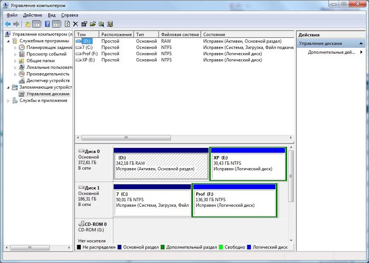The width and height of the screenshot is (369, 263).
Task: Sort volumes by Файловая система column header
Action: click(x=180, y=34)
